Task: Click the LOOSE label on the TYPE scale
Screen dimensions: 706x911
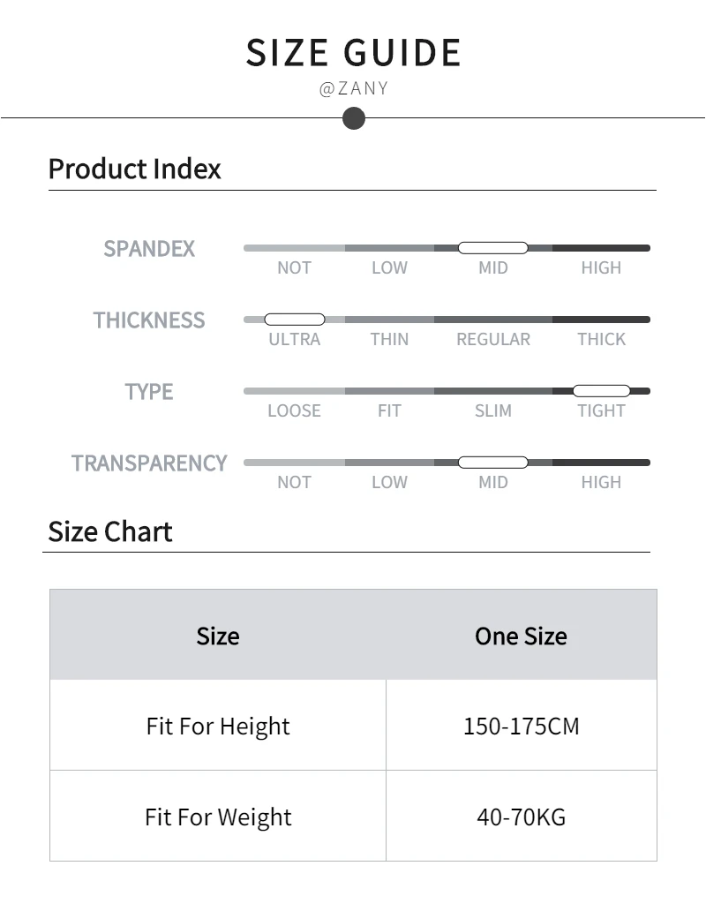Action: [294, 411]
